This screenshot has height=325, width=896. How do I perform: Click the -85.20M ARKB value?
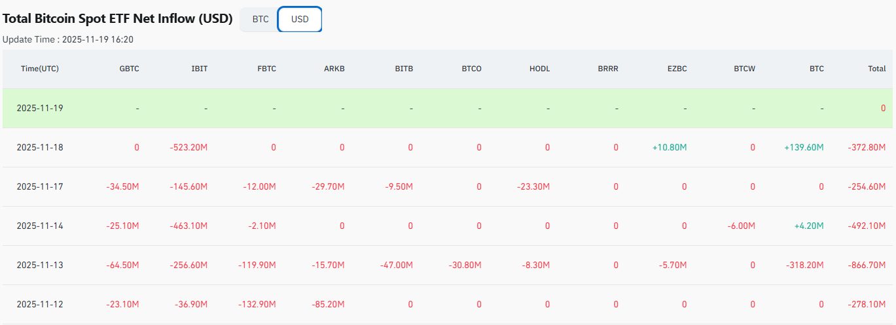(328, 305)
